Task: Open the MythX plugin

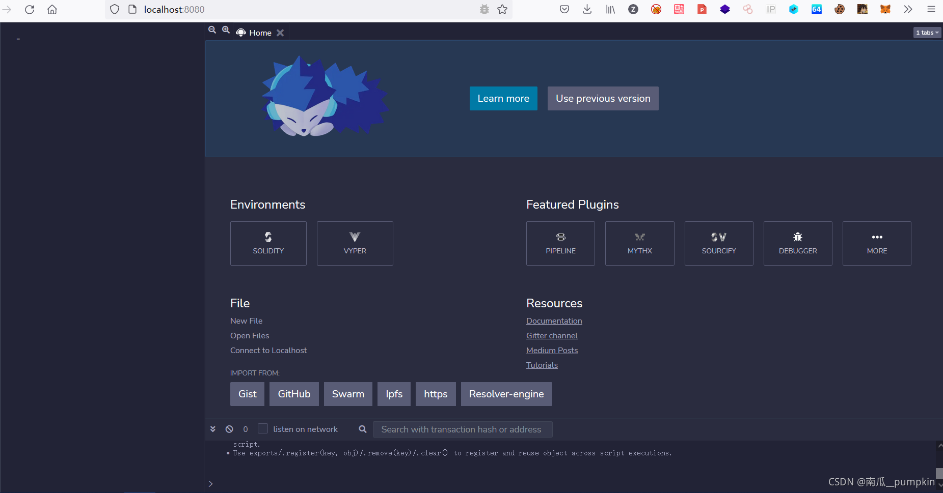Action: point(640,243)
